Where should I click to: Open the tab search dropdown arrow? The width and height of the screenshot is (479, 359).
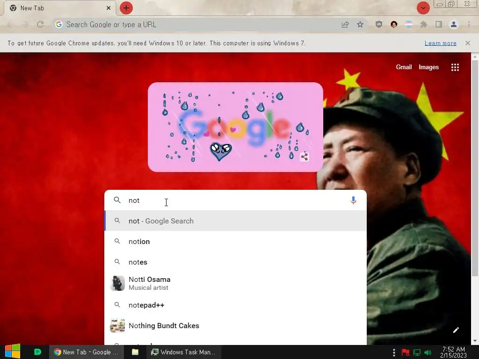tap(423, 8)
